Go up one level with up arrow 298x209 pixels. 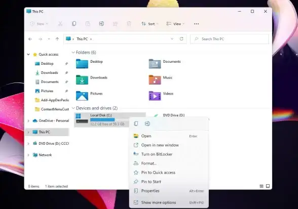tap(57, 39)
